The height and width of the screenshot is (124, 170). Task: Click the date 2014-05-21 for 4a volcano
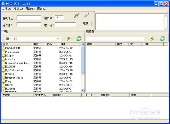[66, 52]
